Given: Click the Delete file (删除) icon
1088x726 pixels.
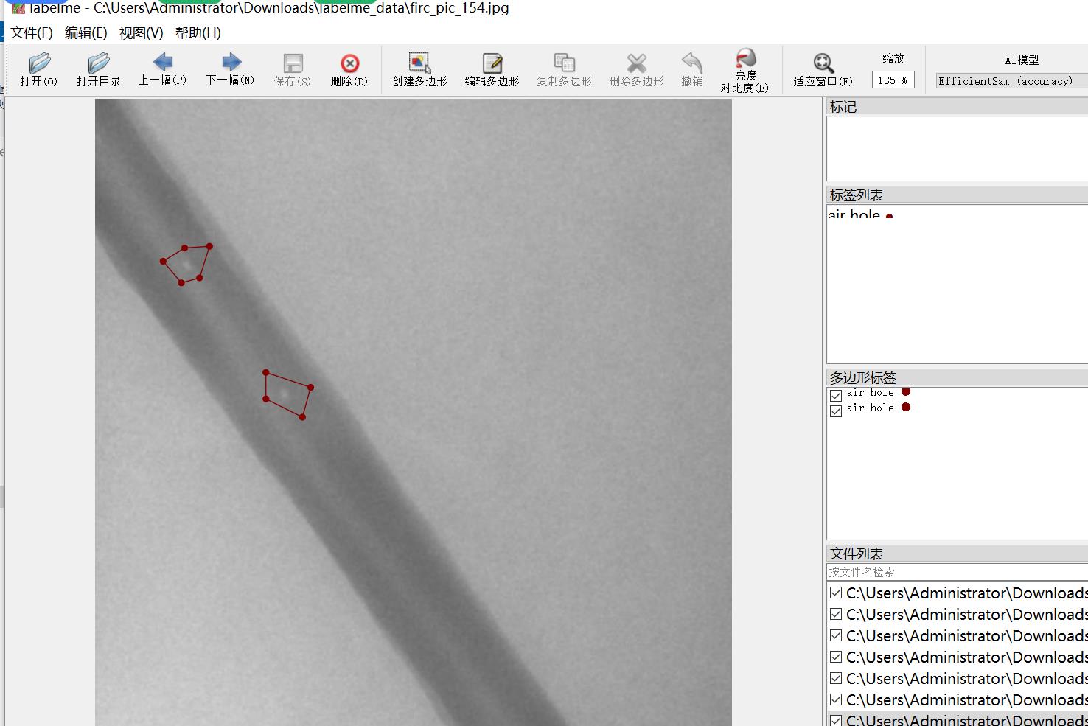Looking at the screenshot, I should tap(349, 70).
